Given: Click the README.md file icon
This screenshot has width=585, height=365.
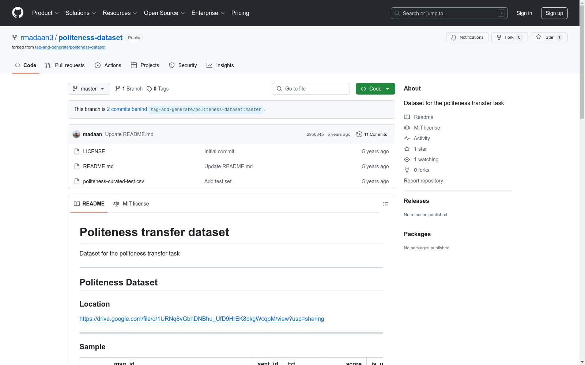Looking at the screenshot, I should 77,166.
